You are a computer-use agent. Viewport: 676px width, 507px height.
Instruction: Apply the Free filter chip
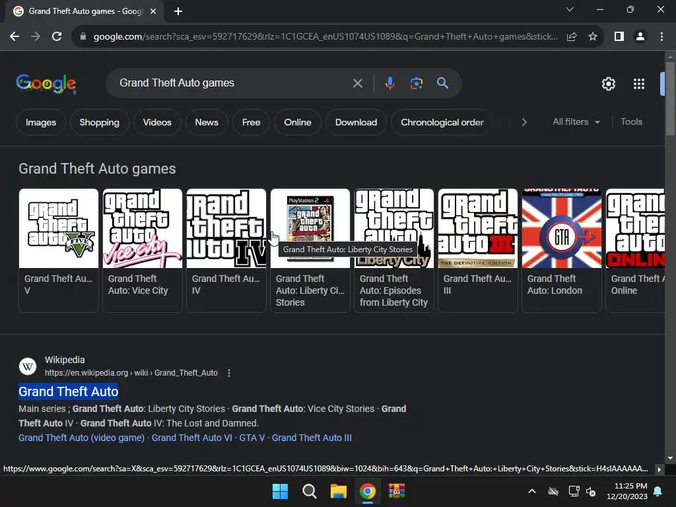click(251, 122)
